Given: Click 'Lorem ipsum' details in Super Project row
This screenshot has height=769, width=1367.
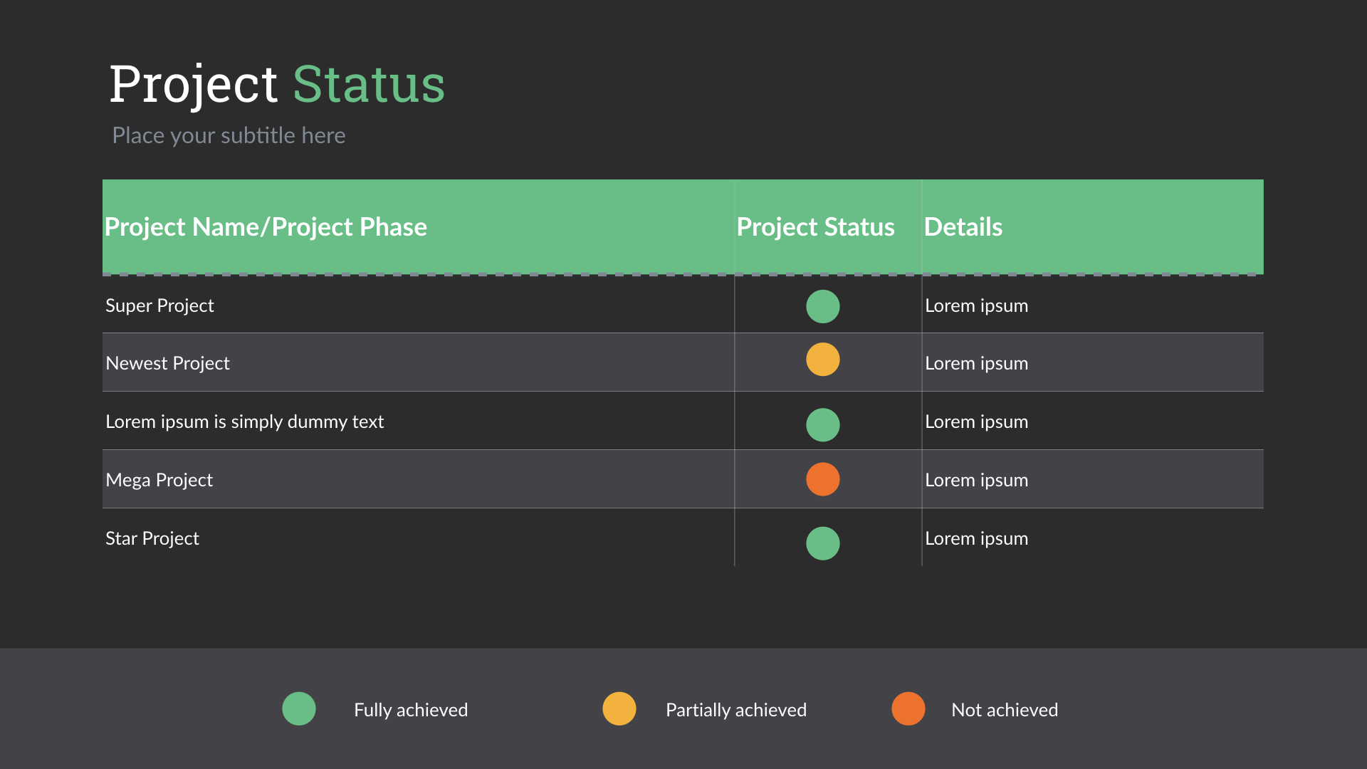Looking at the screenshot, I should (x=976, y=305).
